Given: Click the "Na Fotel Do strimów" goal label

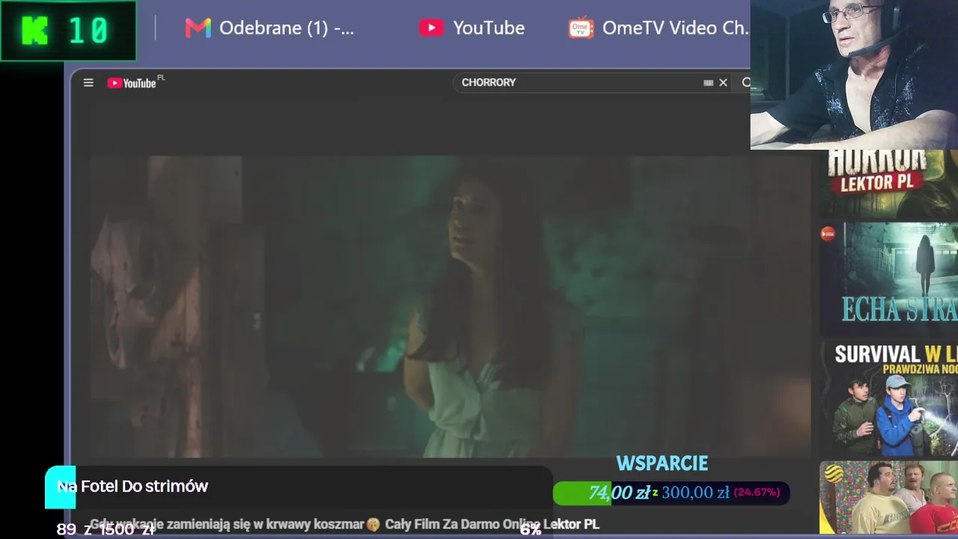Looking at the screenshot, I should pos(132,487).
